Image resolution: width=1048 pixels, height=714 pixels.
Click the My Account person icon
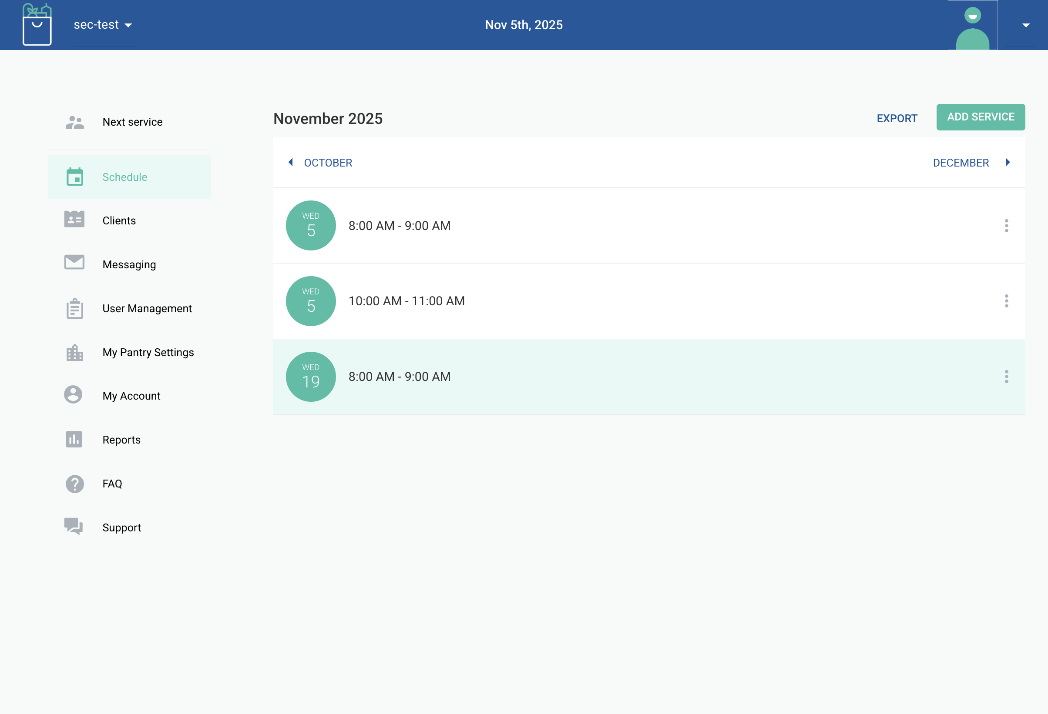coord(73,395)
